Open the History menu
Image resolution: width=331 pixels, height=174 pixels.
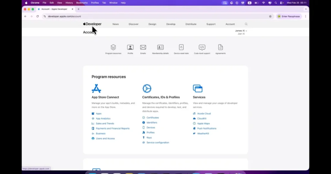pos(69,3)
